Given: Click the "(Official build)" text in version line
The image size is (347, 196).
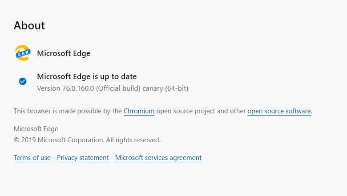Looking at the screenshot, I should [x=118, y=88].
